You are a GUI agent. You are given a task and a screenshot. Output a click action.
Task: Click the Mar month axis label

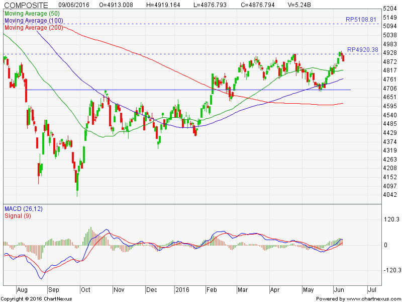243,290
